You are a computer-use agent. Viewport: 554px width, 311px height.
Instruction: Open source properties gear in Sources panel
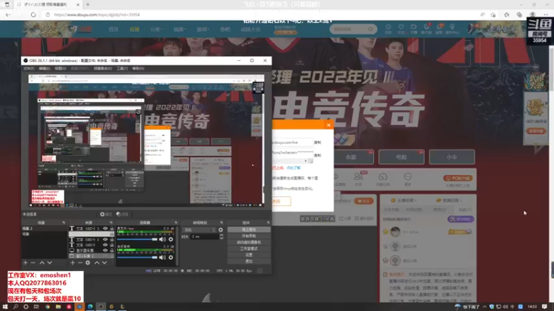(88, 263)
